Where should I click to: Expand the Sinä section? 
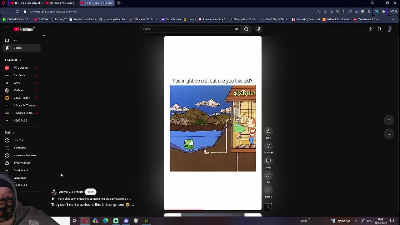[x=9, y=132]
